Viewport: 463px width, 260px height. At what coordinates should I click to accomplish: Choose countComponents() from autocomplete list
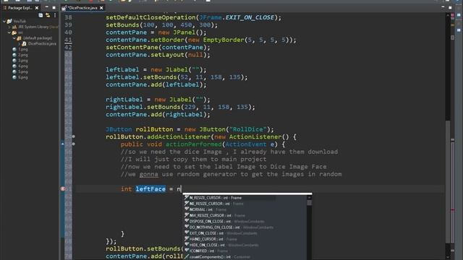(245, 257)
